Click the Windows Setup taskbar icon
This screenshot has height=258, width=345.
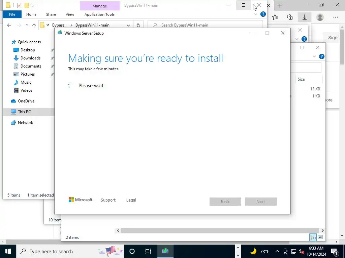pyautogui.click(x=165, y=251)
